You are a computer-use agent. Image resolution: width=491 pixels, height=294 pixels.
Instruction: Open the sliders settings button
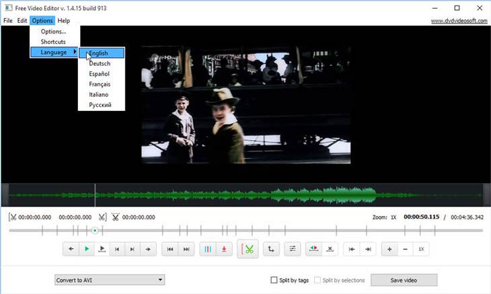point(293,249)
